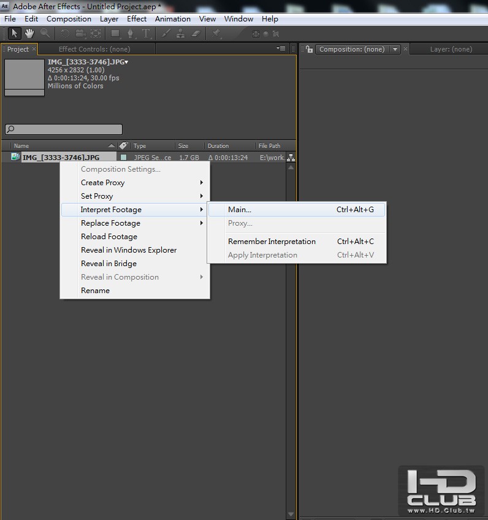The image size is (488, 520).
Task: Click the footage preview thumbnail
Action: click(25, 78)
